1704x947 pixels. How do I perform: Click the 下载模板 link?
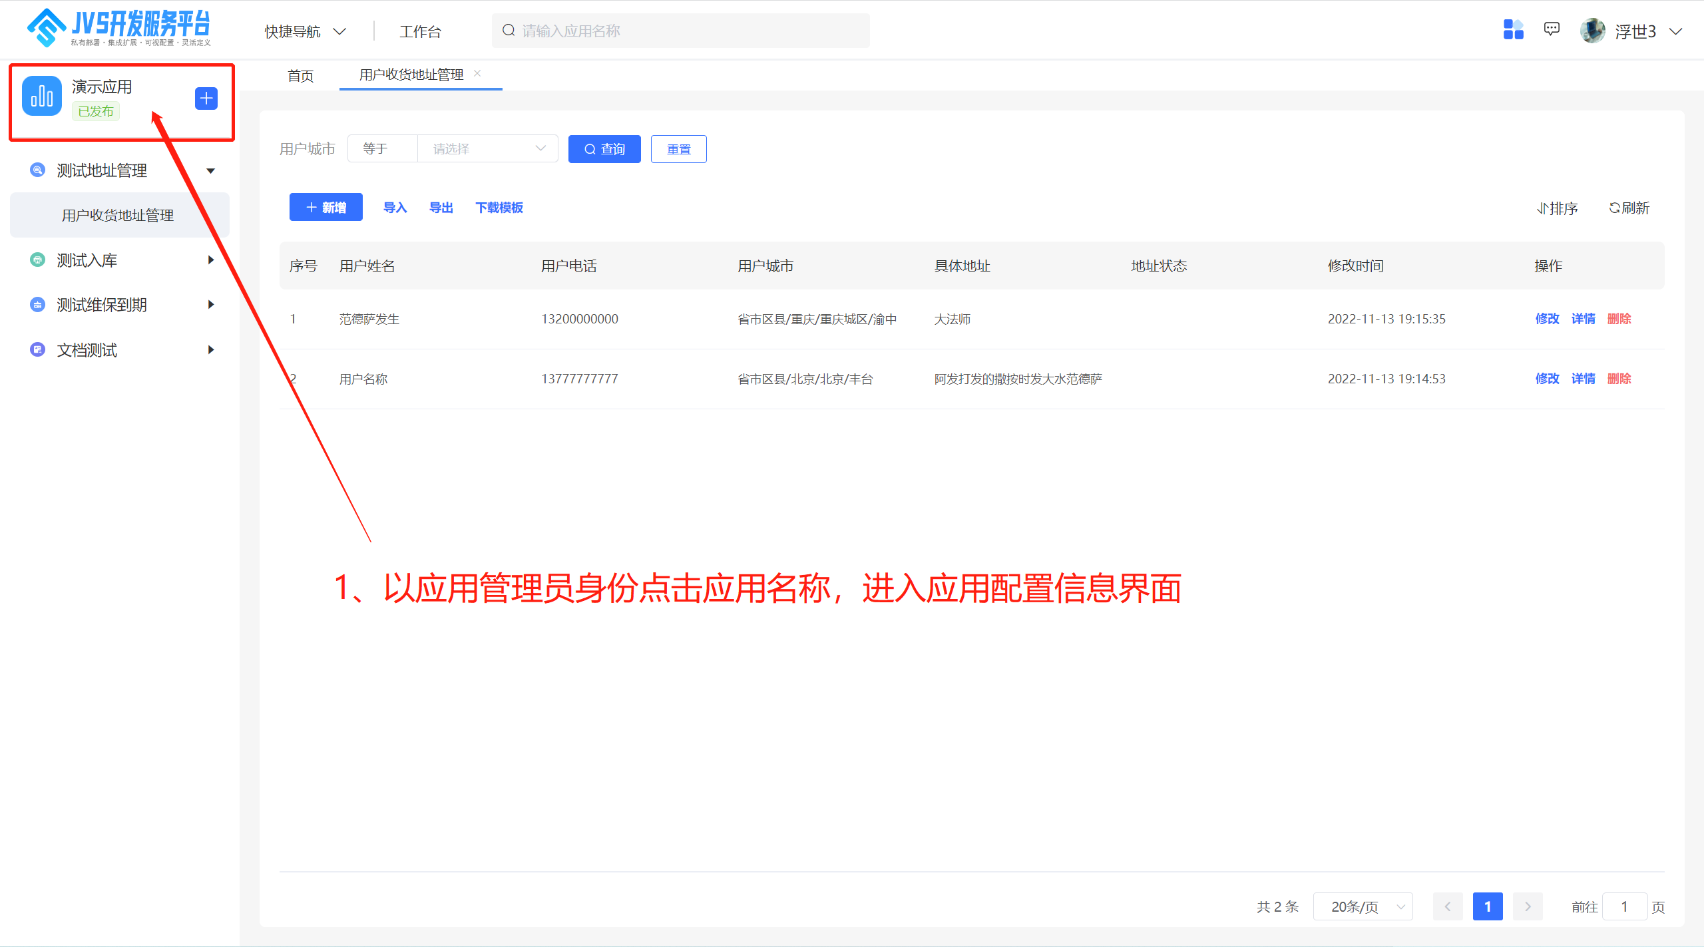coord(499,208)
